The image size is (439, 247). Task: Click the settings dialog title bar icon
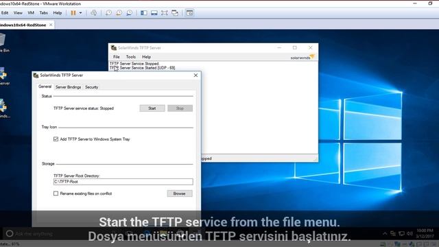[x=36, y=75]
